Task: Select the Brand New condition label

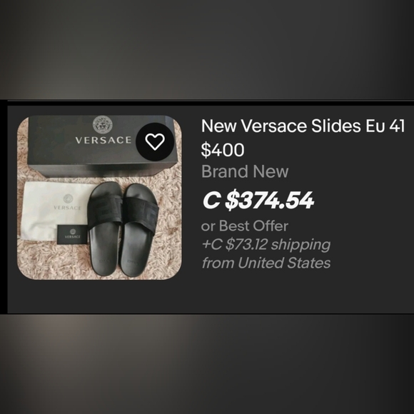Action: (245, 171)
